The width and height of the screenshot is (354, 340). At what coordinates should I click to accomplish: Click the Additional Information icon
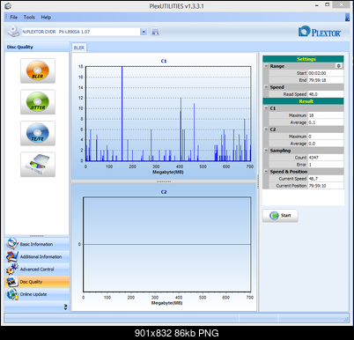(x=12, y=256)
